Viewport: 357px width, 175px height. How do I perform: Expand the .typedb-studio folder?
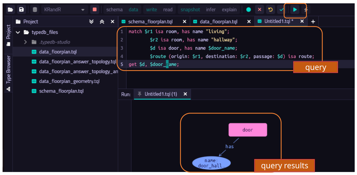(x=25, y=42)
